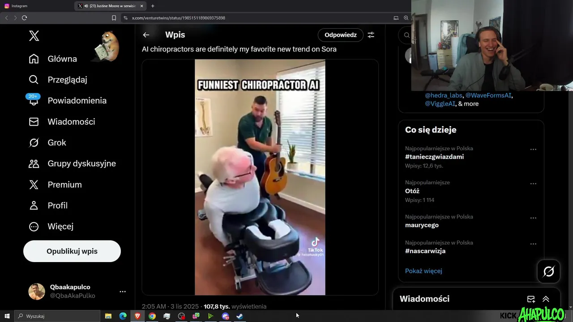Open the maurycego trending topic
The image size is (573, 322).
pos(422,225)
